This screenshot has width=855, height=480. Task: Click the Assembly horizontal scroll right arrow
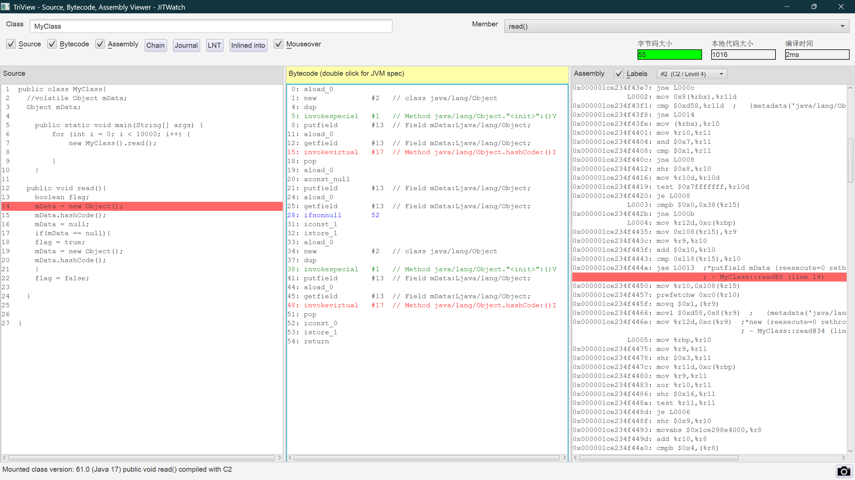pyautogui.click(x=844, y=458)
